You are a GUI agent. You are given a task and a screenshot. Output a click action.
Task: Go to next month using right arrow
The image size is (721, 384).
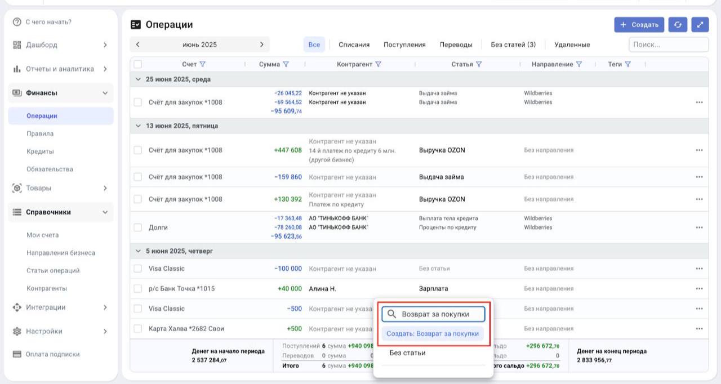[x=261, y=44]
